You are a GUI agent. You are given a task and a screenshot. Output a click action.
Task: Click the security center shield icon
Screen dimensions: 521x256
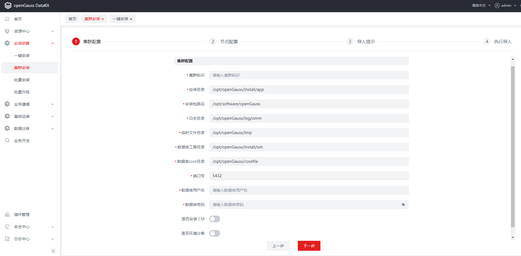[x=7, y=227]
